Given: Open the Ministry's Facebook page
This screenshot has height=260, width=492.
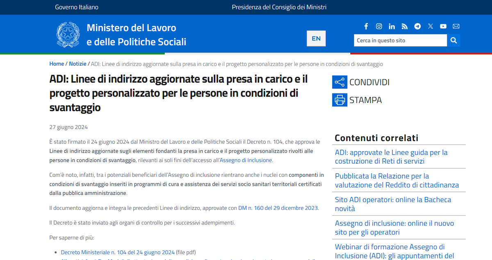Looking at the screenshot, I should 366,26.
